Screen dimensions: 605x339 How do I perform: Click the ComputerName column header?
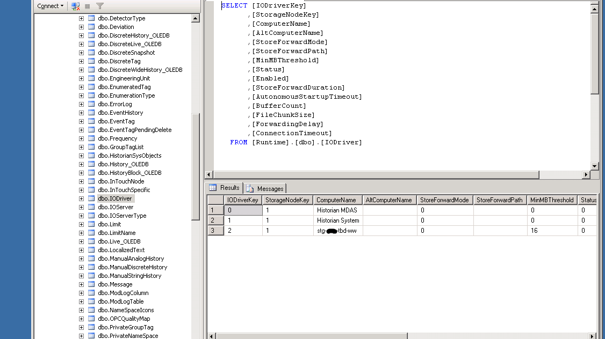(x=336, y=200)
